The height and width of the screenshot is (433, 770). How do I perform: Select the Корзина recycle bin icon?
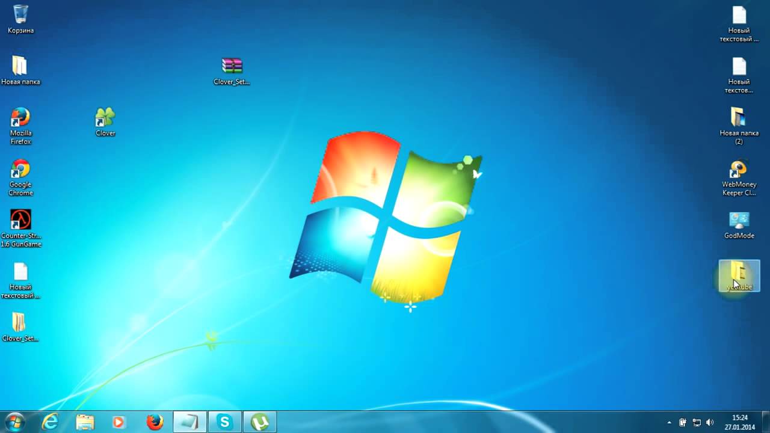click(20, 19)
